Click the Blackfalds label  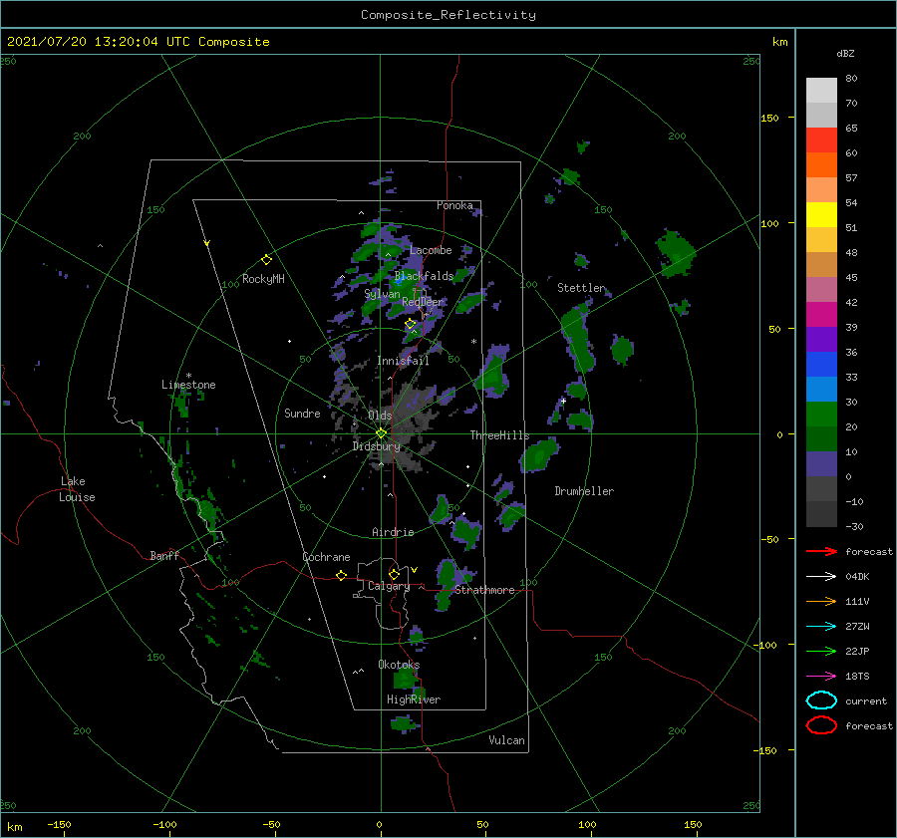[x=424, y=276]
